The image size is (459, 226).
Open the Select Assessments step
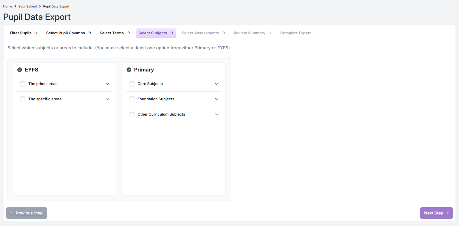pyautogui.click(x=203, y=33)
